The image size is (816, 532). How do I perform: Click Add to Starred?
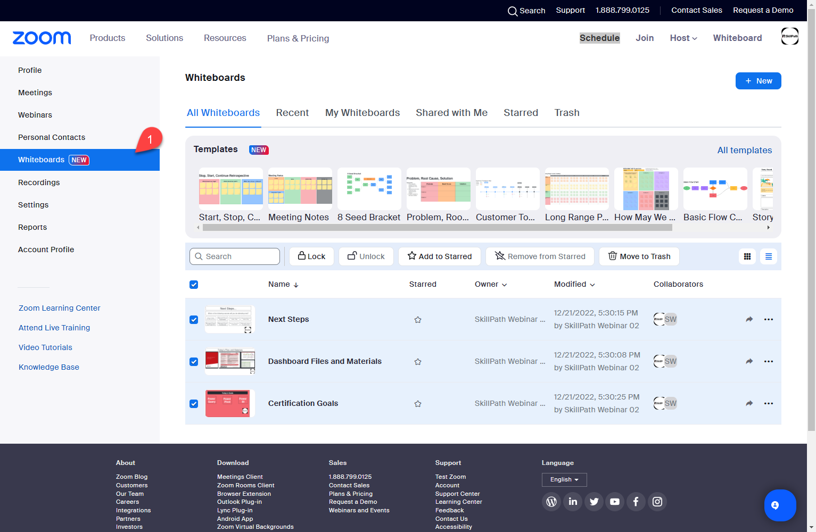point(440,256)
